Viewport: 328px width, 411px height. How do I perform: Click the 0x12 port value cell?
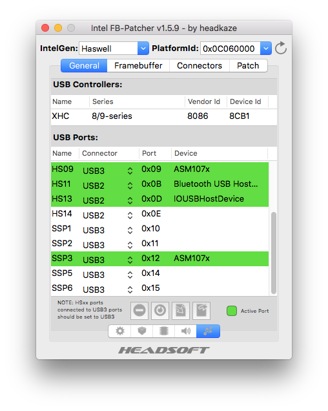coord(150,258)
